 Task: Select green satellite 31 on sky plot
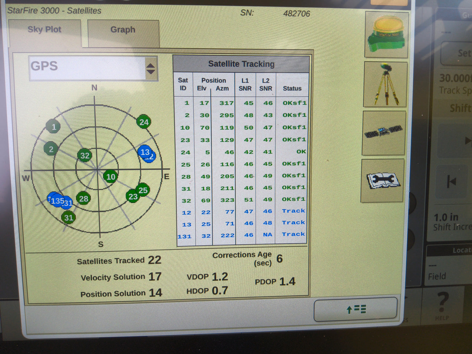pyautogui.click(x=69, y=218)
